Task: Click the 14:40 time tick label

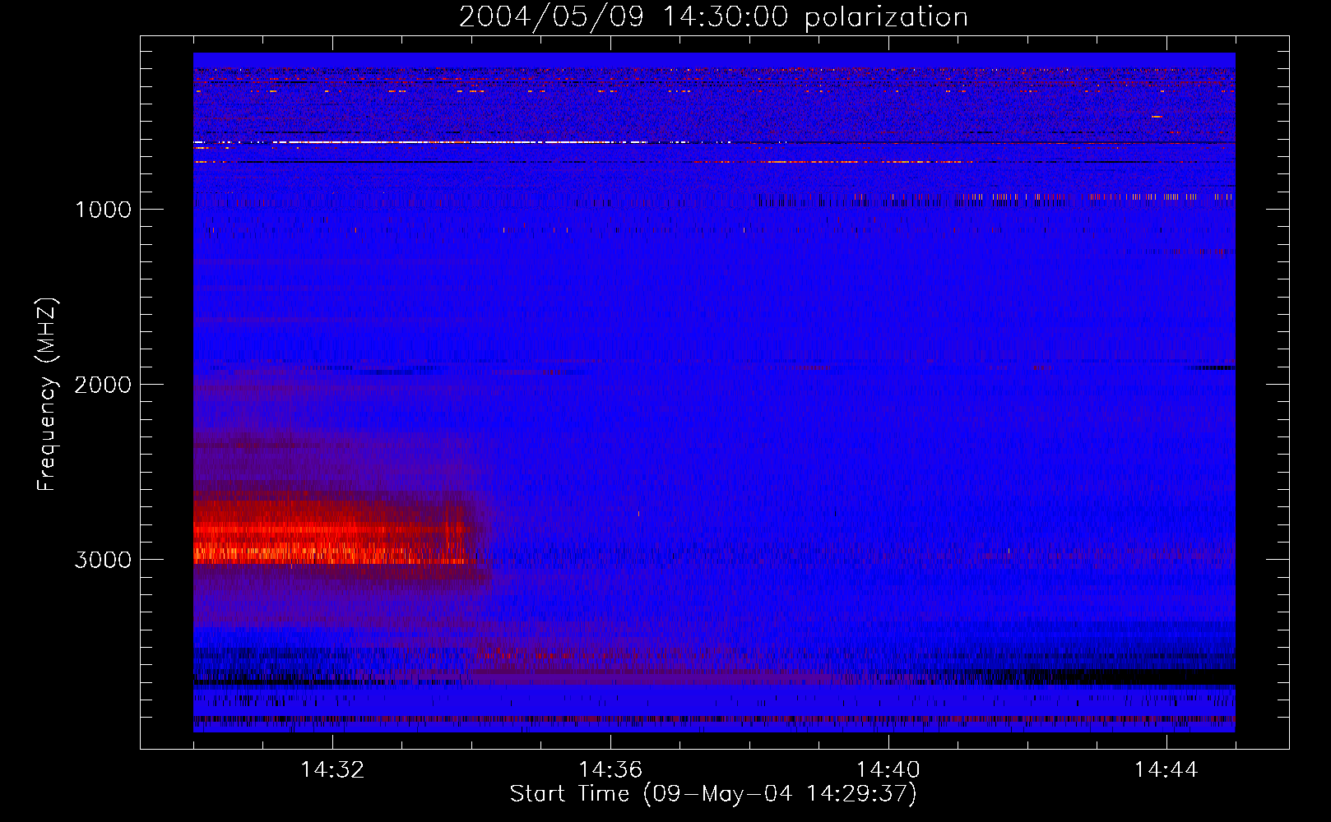Action: (x=888, y=770)
